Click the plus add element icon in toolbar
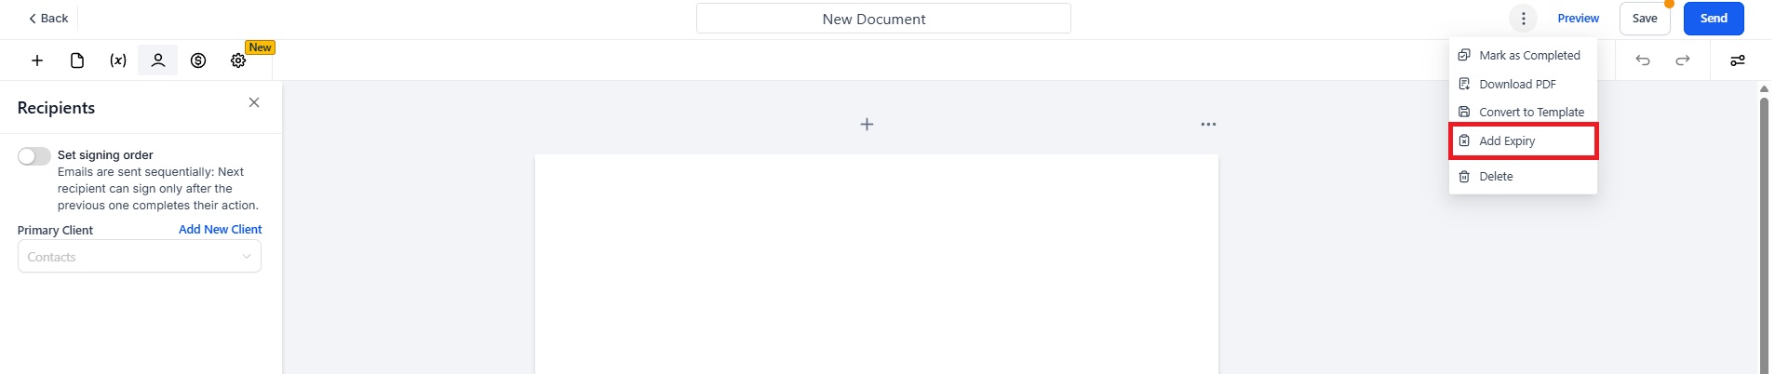The image size is (1775, 374). pos(37,60)
